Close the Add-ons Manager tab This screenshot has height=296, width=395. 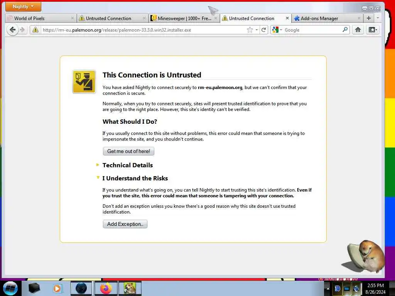(359, 18)
